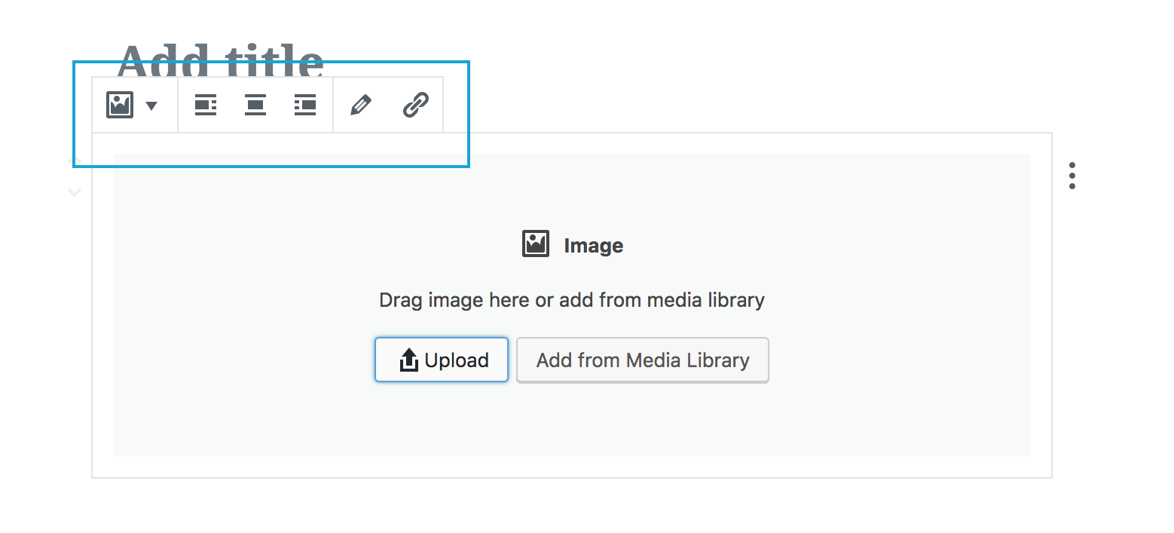Choose Add from Media Library

643,360
